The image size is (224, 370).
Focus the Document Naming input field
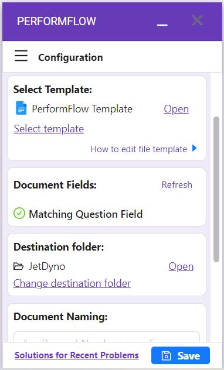(107, 337)
